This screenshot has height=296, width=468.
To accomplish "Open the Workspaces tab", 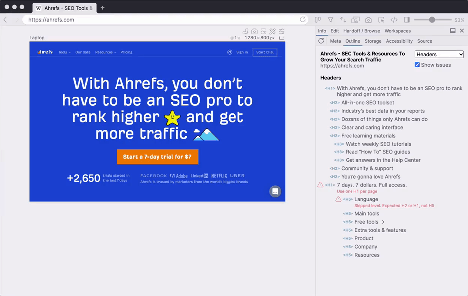I will point(398,31).
